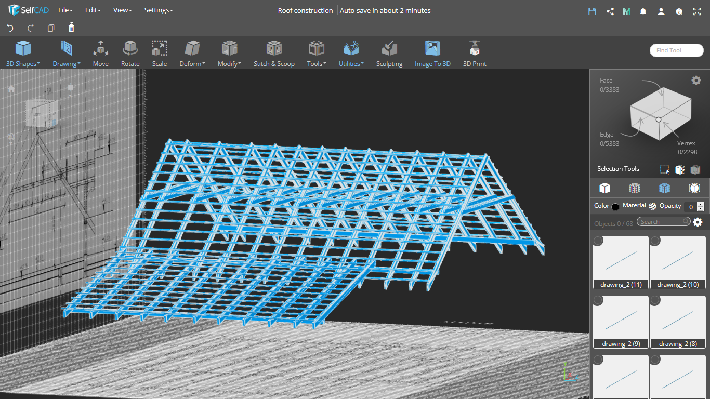Expand the Deform dropdown label
The height and width of the screenshot is (399, 710).
[x=192, y=64]
